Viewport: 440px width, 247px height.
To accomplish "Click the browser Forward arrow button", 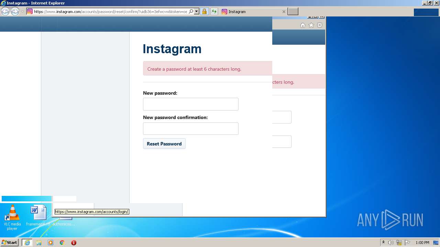I will tap(15, 11).
